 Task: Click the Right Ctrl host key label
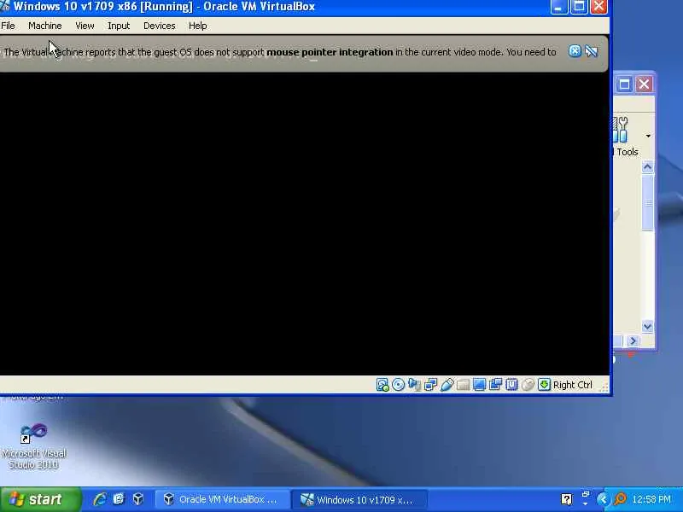click(x=573, y=385)
